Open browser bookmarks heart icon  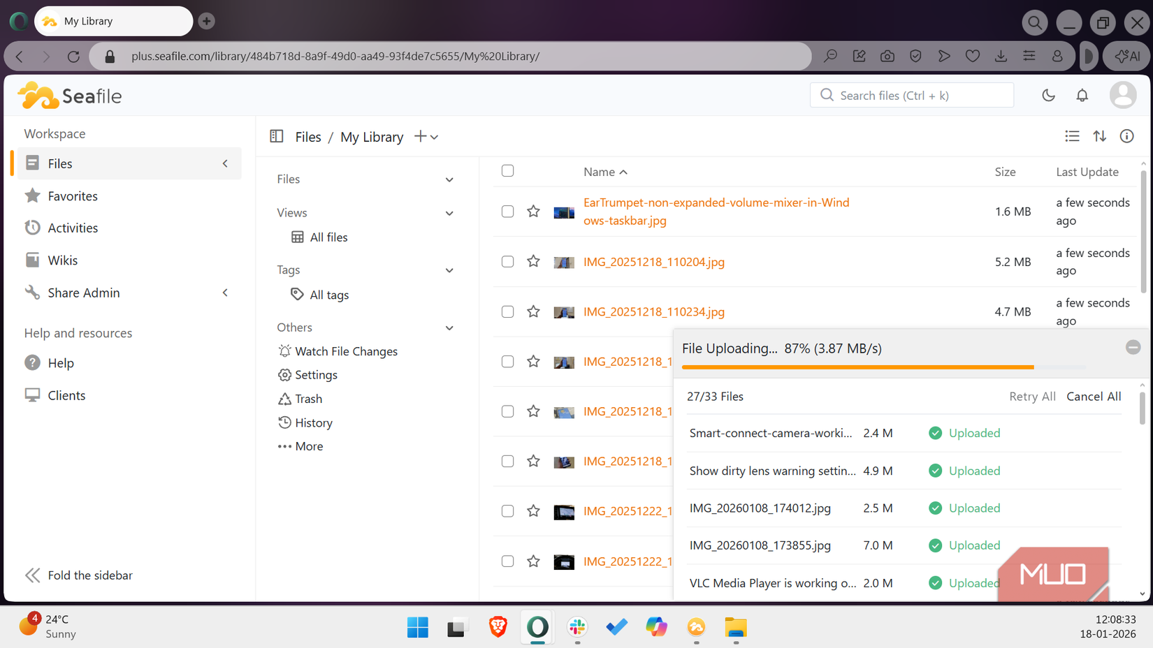[x=972, y=57]
